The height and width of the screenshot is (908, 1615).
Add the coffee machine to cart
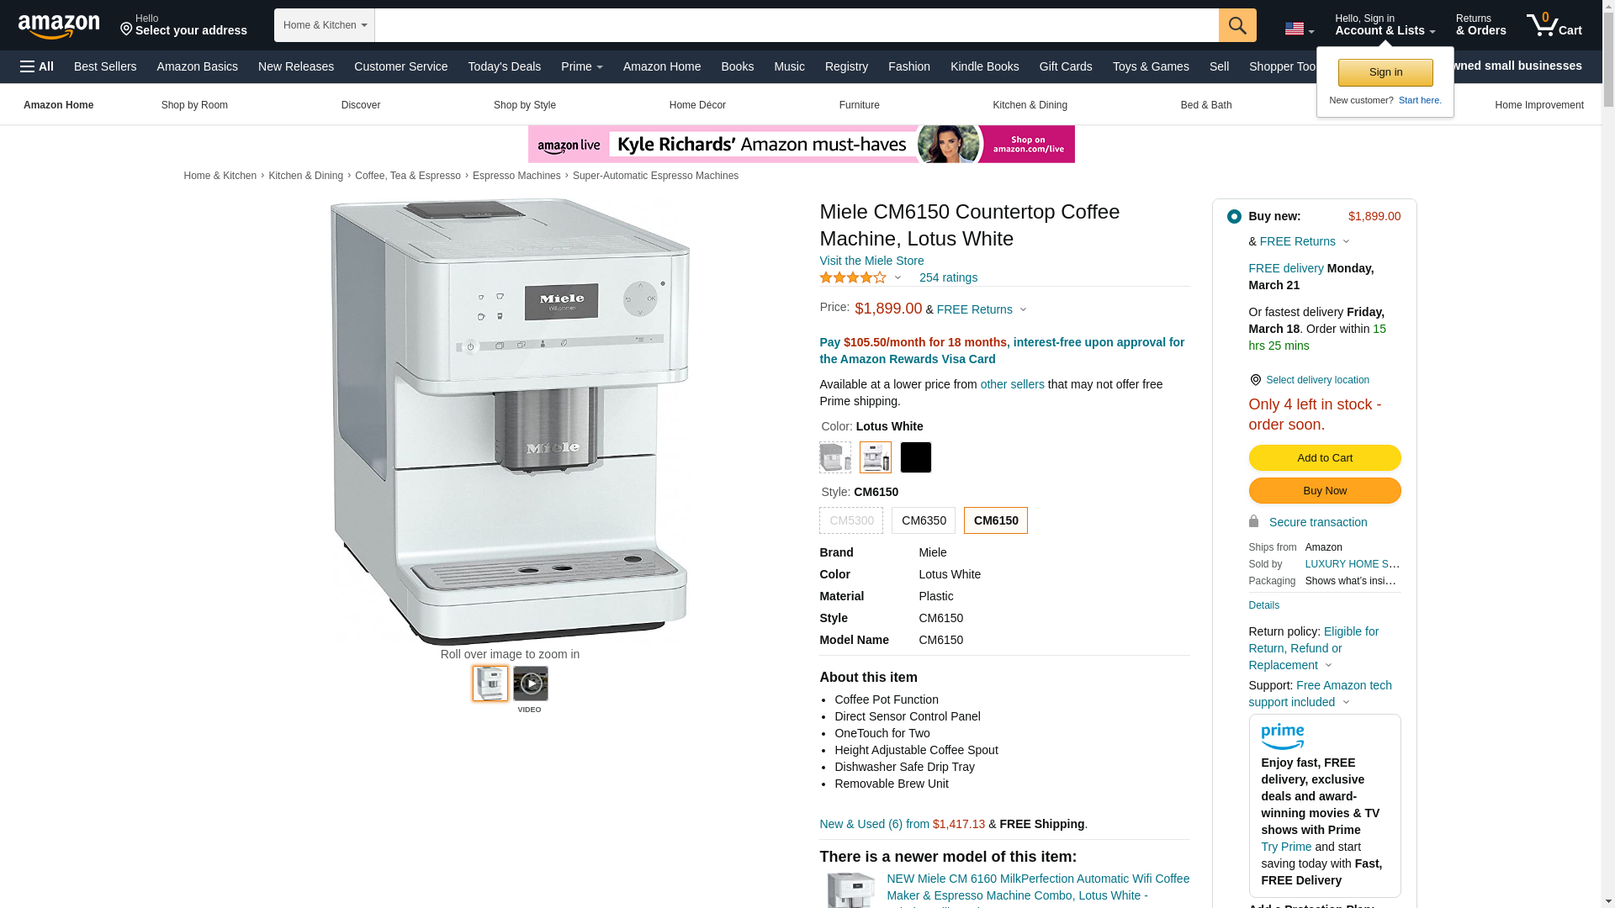click(1325, 458)
